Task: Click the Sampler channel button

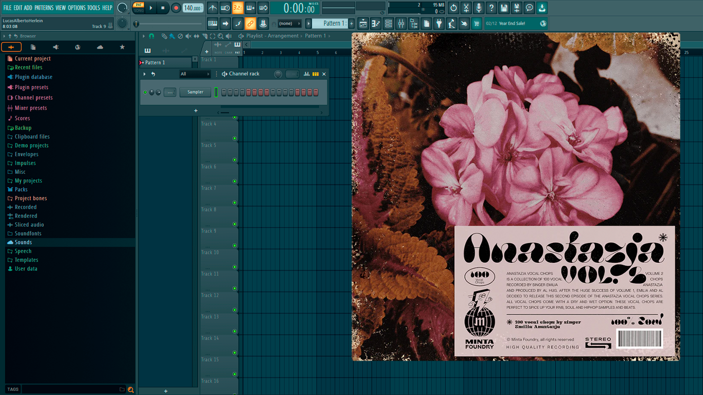Action: (195, 92)
